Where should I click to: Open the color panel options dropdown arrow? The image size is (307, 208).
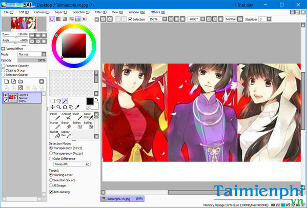(x=96, y=19)
